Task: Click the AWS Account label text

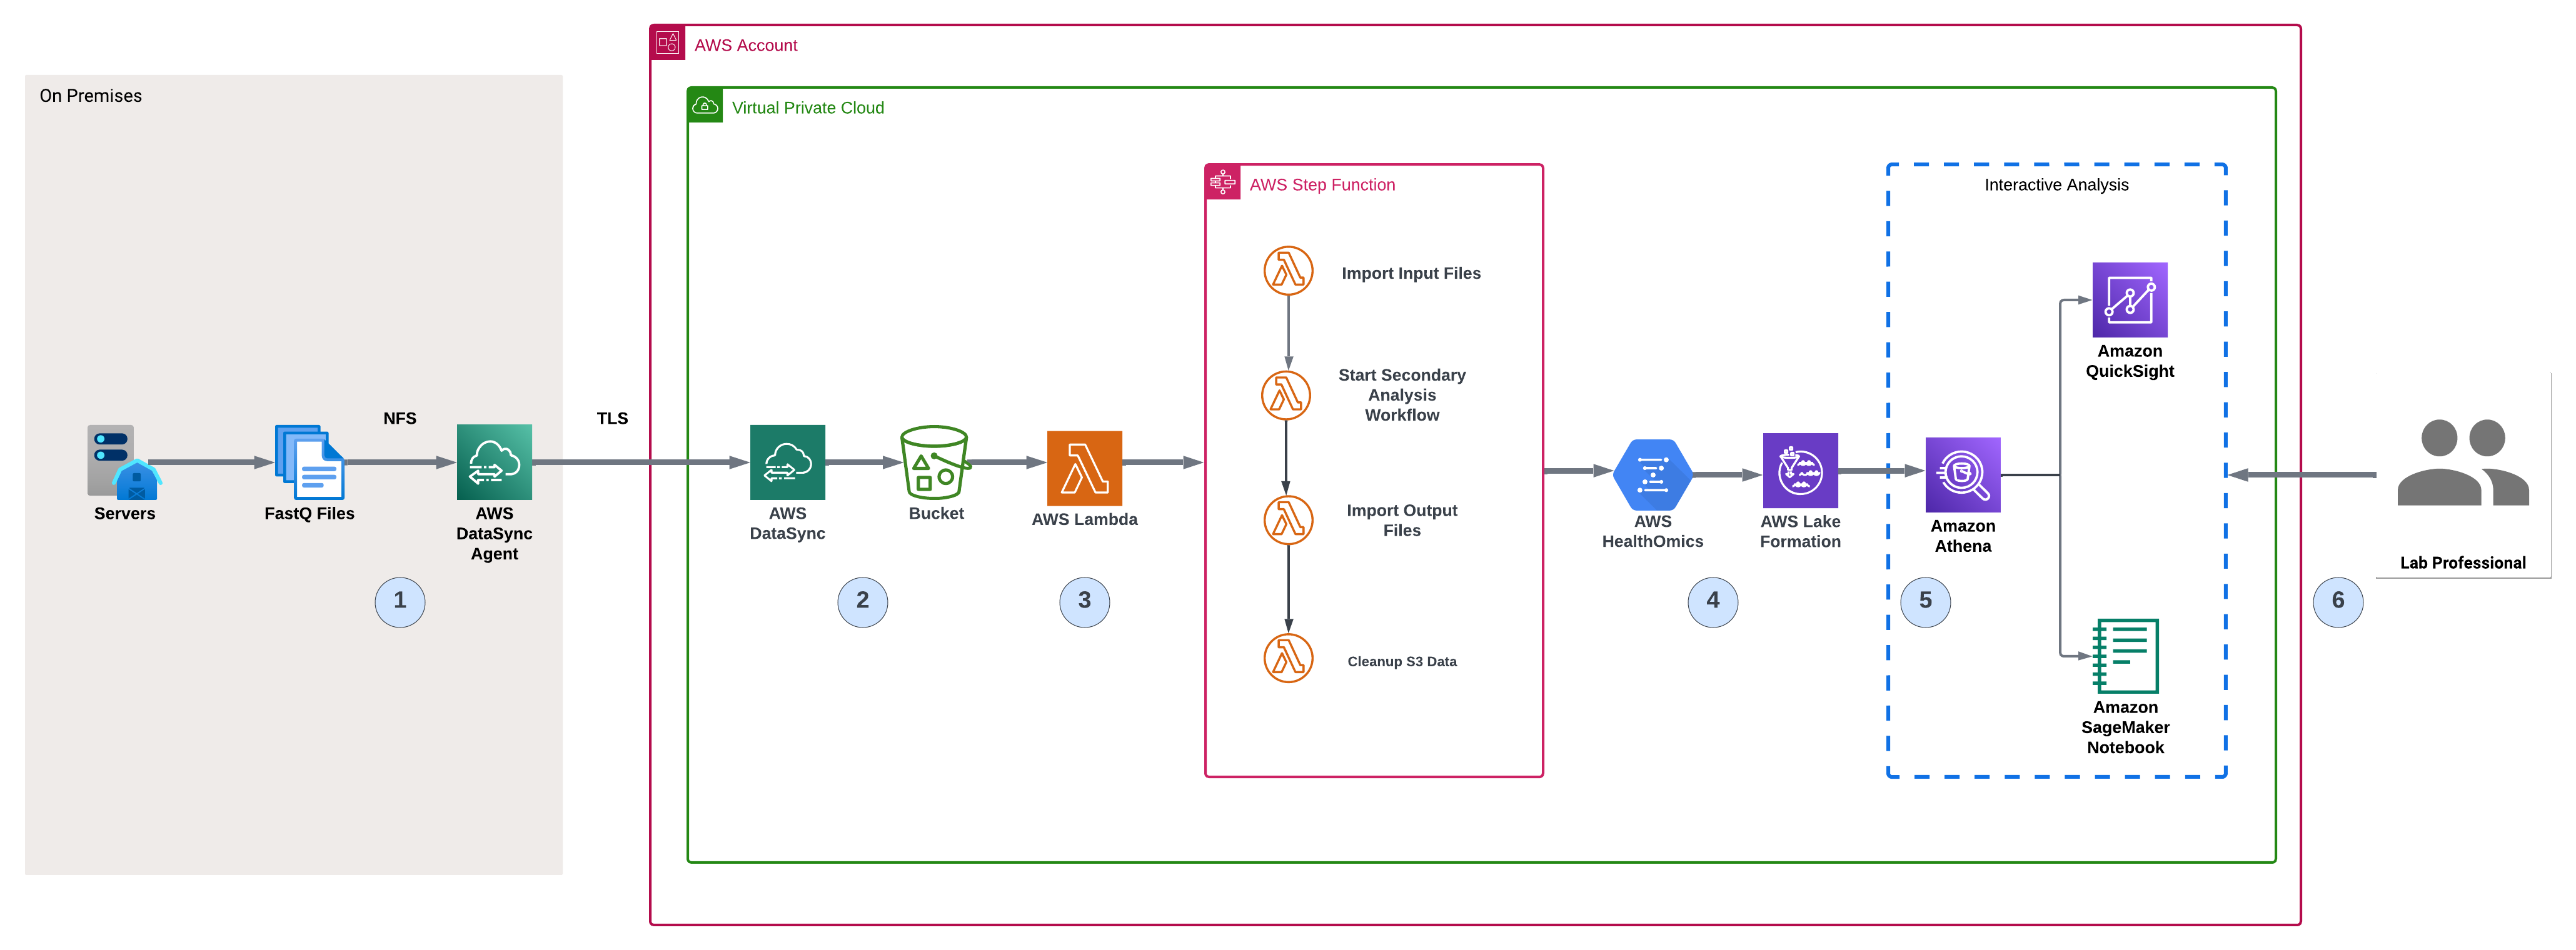Action: coord(747,44)
